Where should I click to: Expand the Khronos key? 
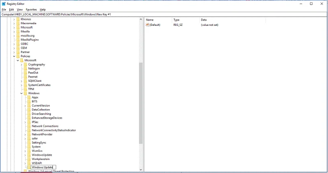14,19
